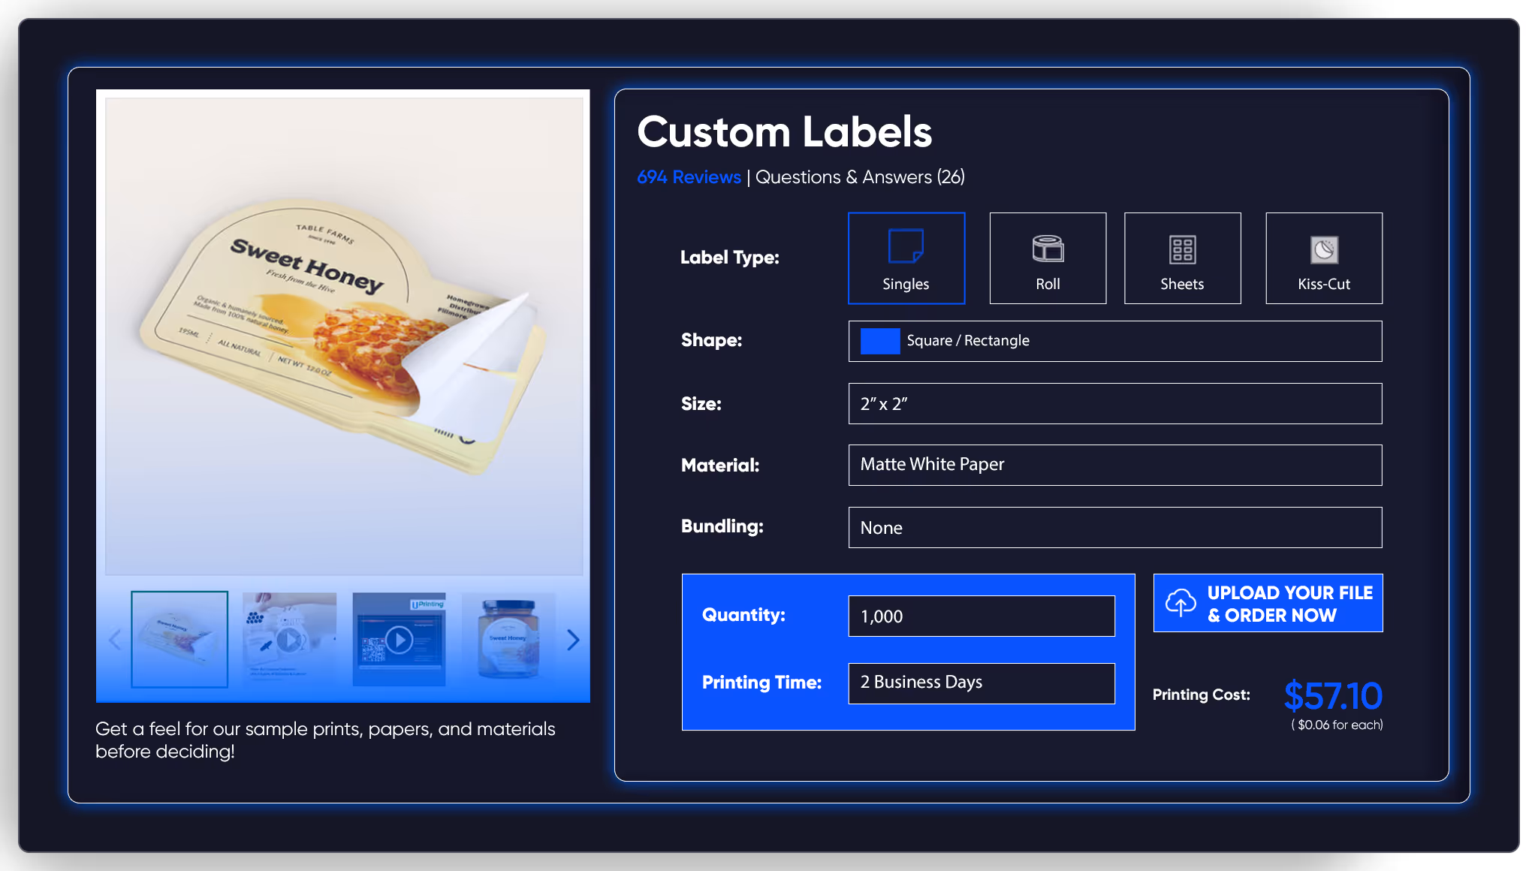
Task: Open the Size dropdown
Action: click(1114, 403)
